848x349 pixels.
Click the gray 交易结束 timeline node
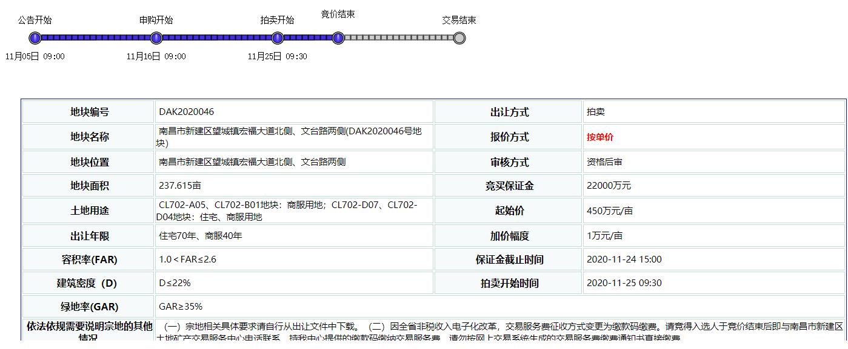pyautogui.click(x=459, y=38)
